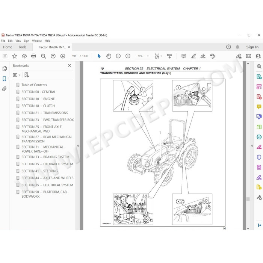Open notifications with the bell icon
The image size is (263, 263).
click(237, 47)
